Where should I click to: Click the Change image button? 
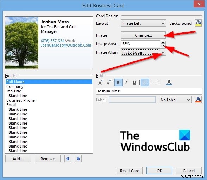click(x=143, y=35)
